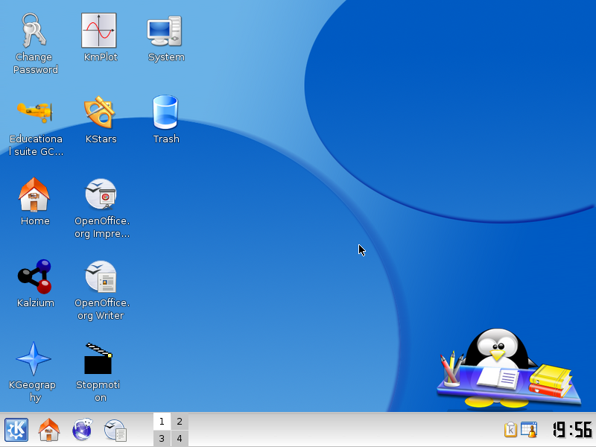Open OpenOffice.org Writer
Viewport: 596px width, 447px height.
click(x=101, y=277)
